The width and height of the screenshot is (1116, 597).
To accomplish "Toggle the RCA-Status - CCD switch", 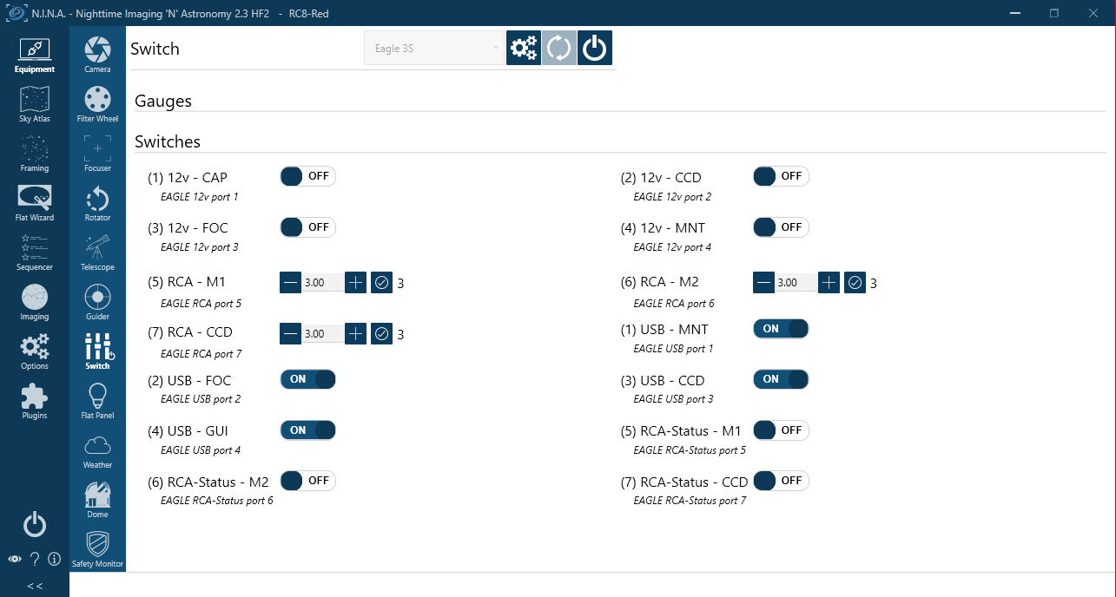I will pyautogui.click(x=781, y=480).
